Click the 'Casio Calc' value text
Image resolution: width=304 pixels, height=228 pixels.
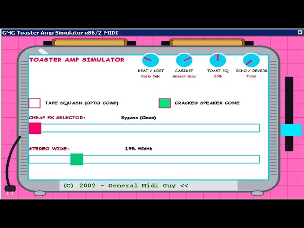coord(151,76)
